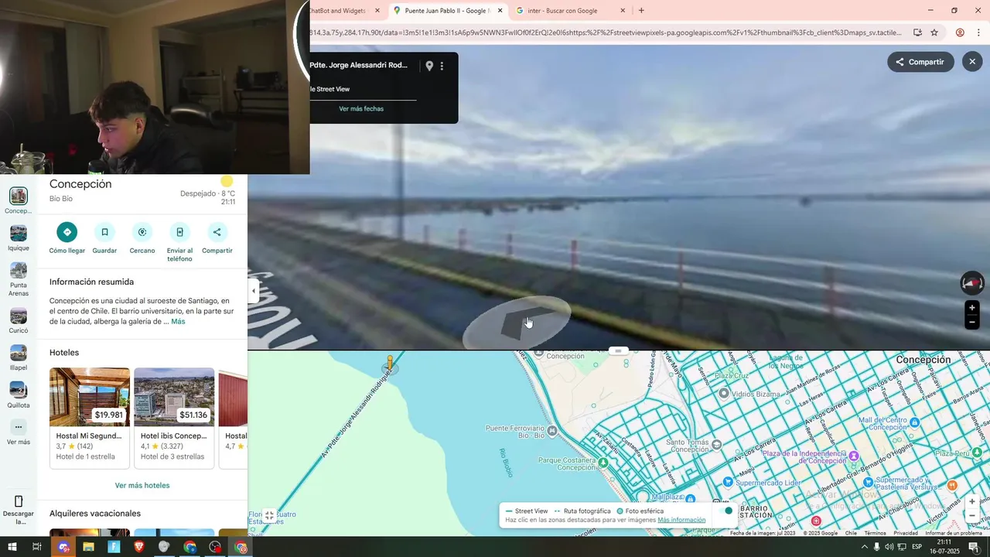The height and width of the screenshot is (557, 990).
Task: Close the inter - Buscar con Google tab
Action: [623, 11]
